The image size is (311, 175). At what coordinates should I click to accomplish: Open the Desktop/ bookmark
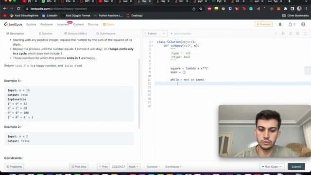(135, 16)
